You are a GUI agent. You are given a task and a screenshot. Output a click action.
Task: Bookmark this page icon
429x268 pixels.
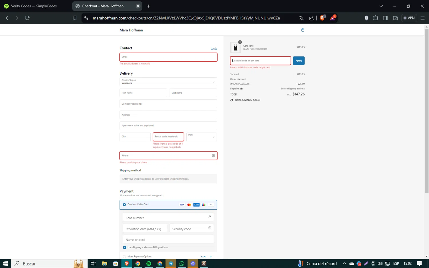[x=75, y=18]
